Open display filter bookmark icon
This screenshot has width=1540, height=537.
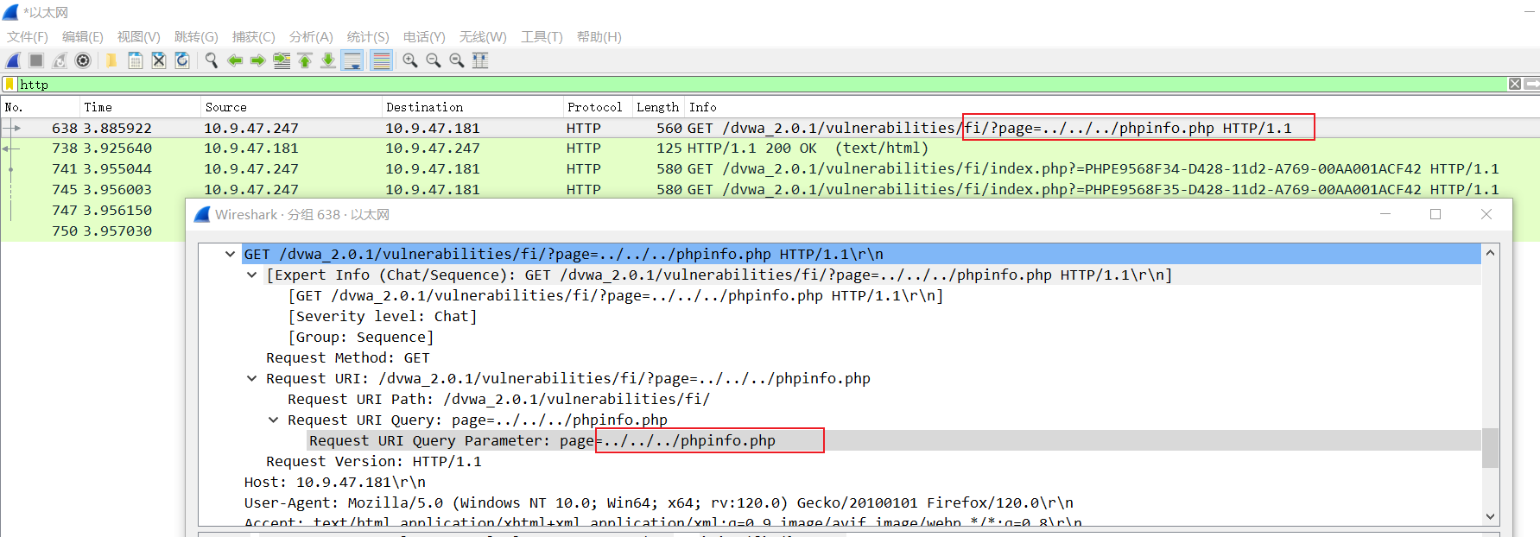coord(10,85)
